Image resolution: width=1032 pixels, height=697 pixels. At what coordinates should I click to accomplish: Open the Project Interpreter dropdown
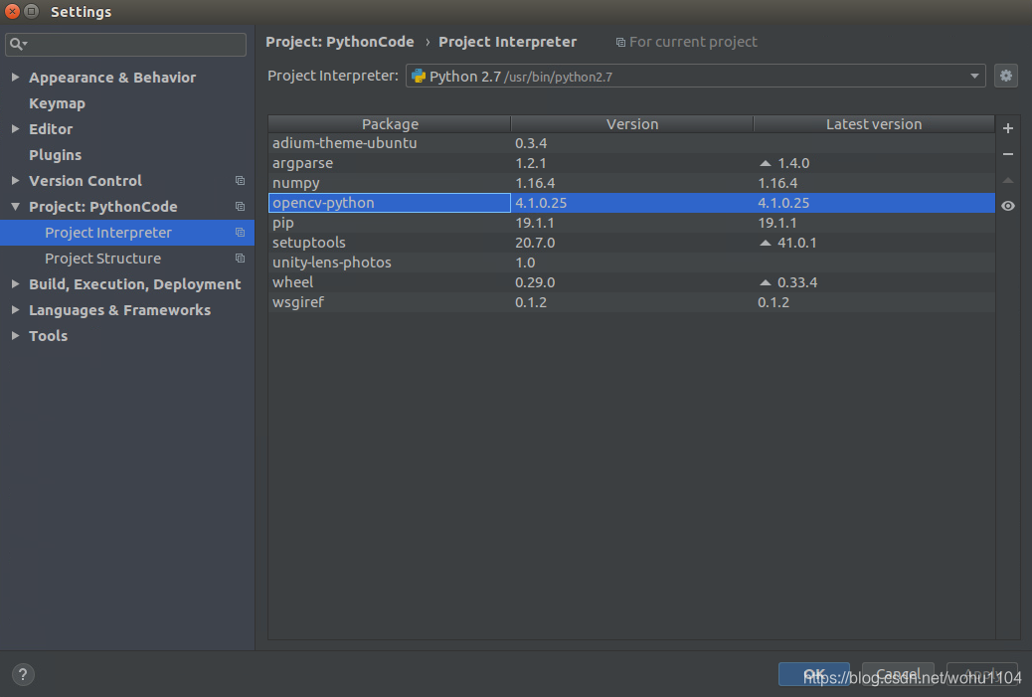[695, 77]
